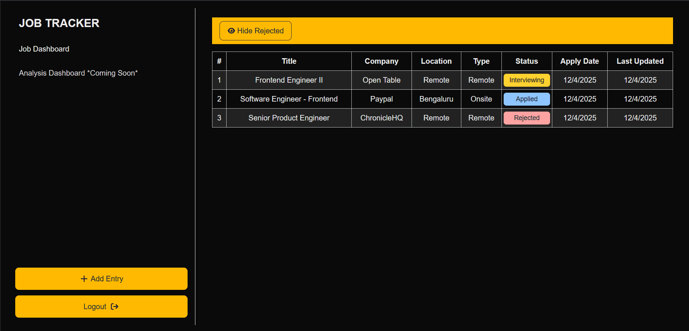Select the Frontend Engineer II title
The width and height of the screenshot is (689, 331).
point(289,80)
